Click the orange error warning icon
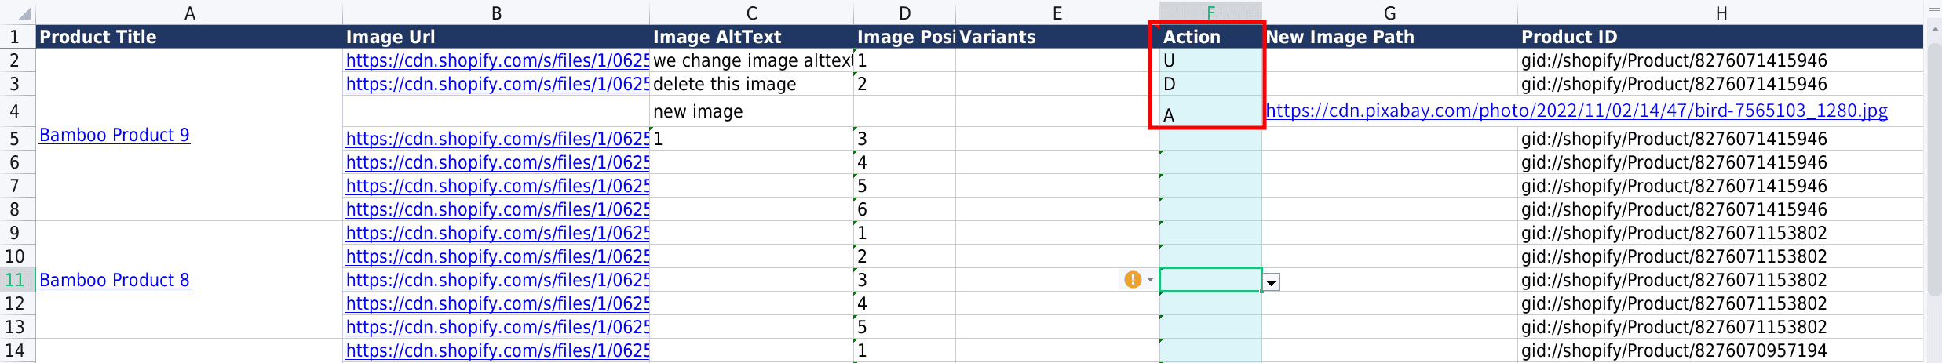 coord(1132,280)
